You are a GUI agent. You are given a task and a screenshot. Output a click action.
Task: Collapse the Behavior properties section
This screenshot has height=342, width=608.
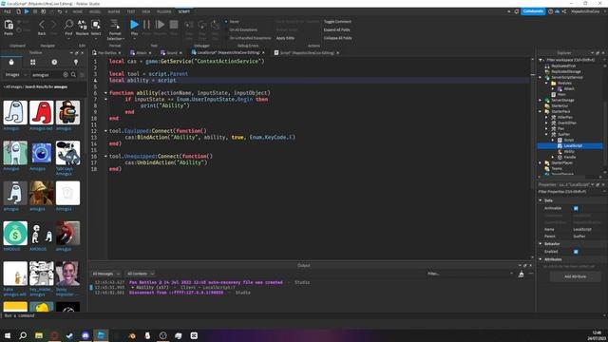click(x=541, y=244)
